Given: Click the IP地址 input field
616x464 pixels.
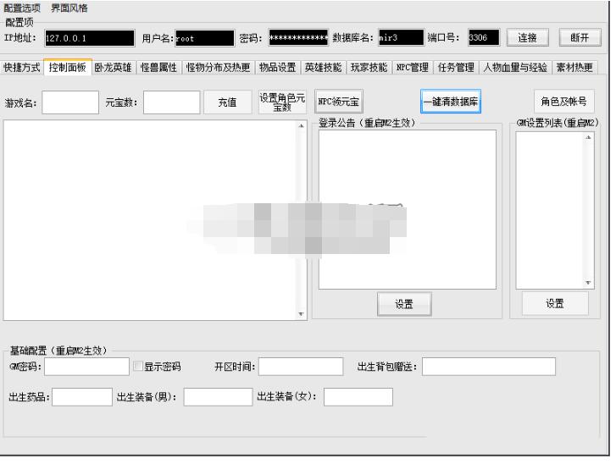Looking at the screenshot, I should pyautogui.click(x=89, y=38).
